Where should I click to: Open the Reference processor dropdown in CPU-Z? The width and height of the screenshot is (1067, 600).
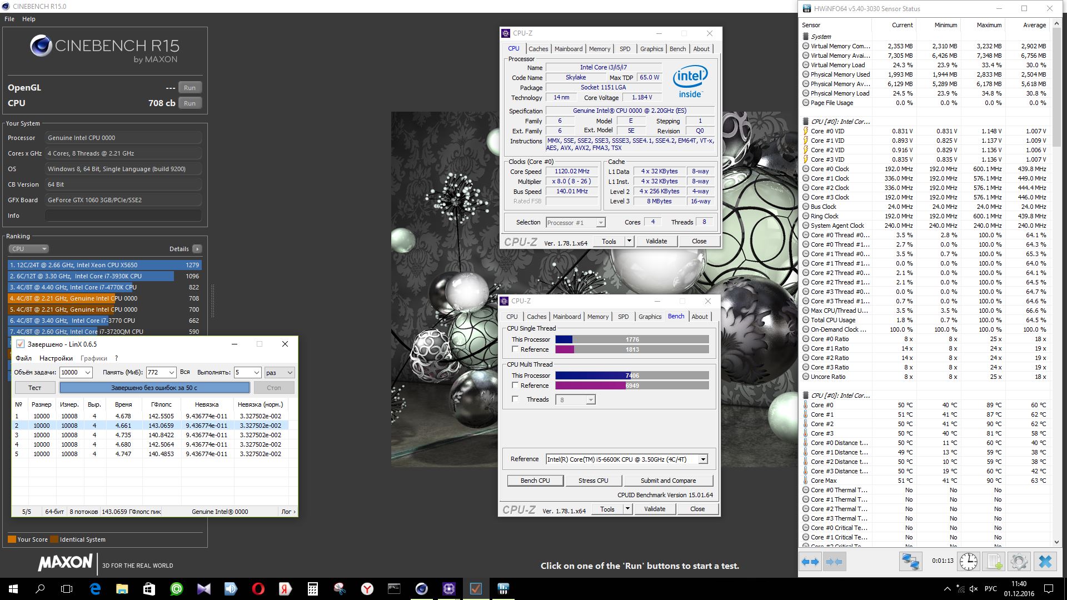pyautogui.click(x=703, y=459)
